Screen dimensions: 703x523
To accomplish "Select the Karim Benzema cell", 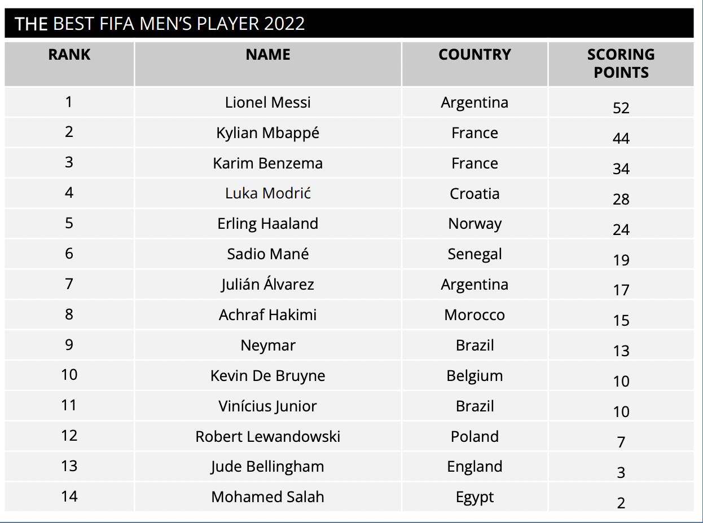I will (268, 163).
